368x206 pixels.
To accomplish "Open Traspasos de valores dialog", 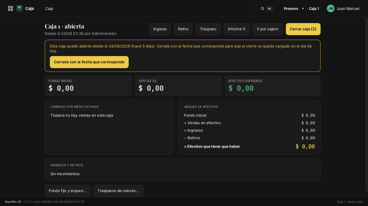I will (118, 191).
